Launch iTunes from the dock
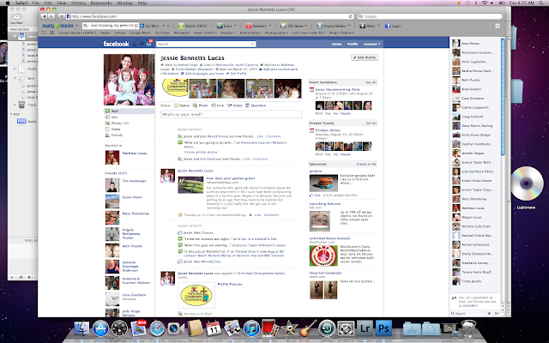 251,329
